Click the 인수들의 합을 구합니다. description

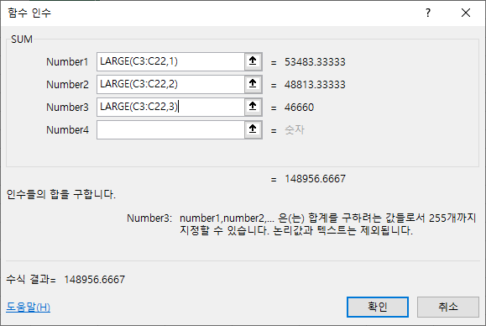point(61,194)
